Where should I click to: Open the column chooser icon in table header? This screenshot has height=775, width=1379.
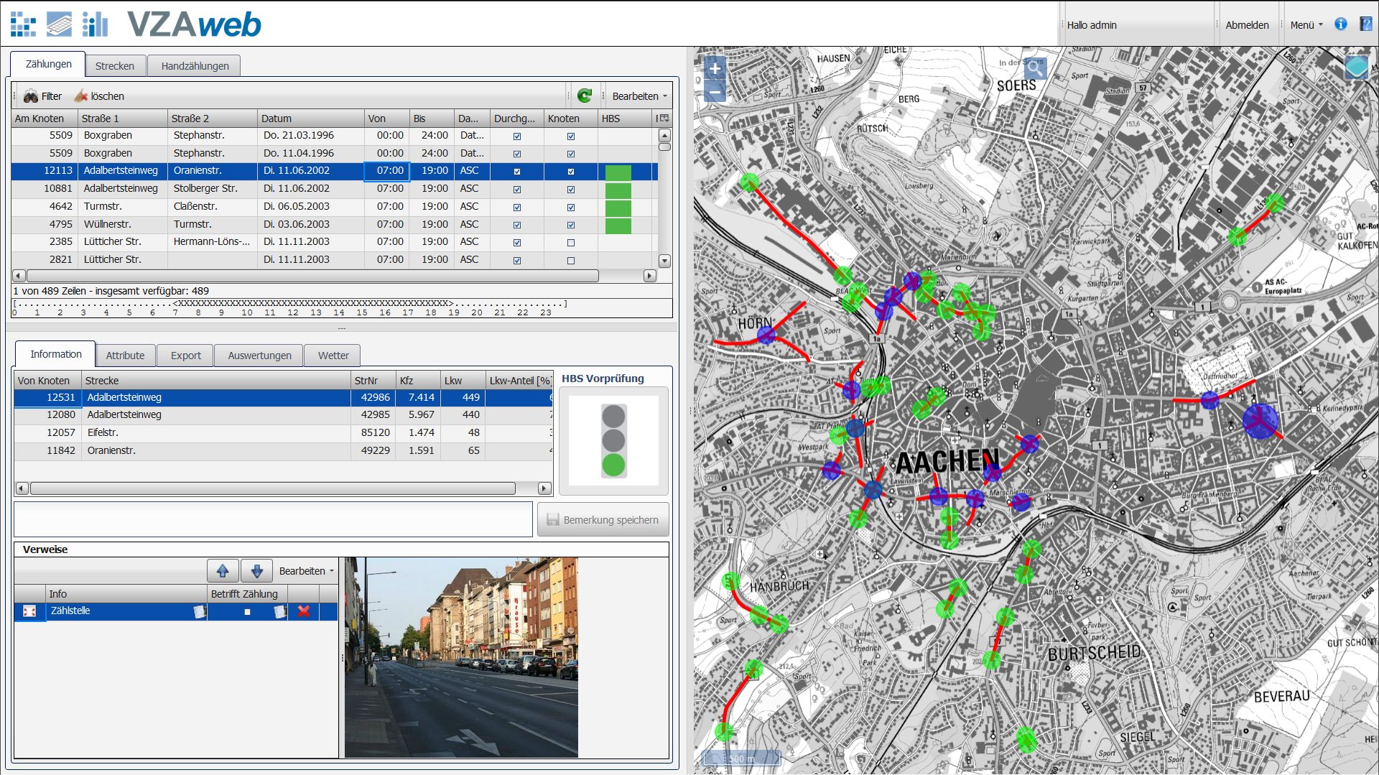pyautogui.click(x=664, y=119)
